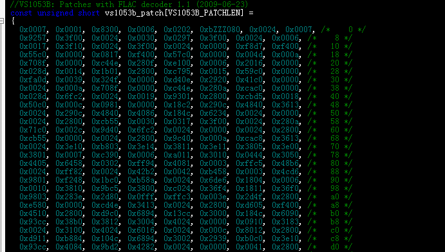The width and height of the screenshot is (445, 252).
Task: Click the value 0xb884
Action: tap(69, 239)
